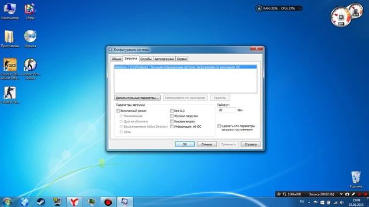Open the Компьютер desktop icon
The image size is (369, 207).
10,10
